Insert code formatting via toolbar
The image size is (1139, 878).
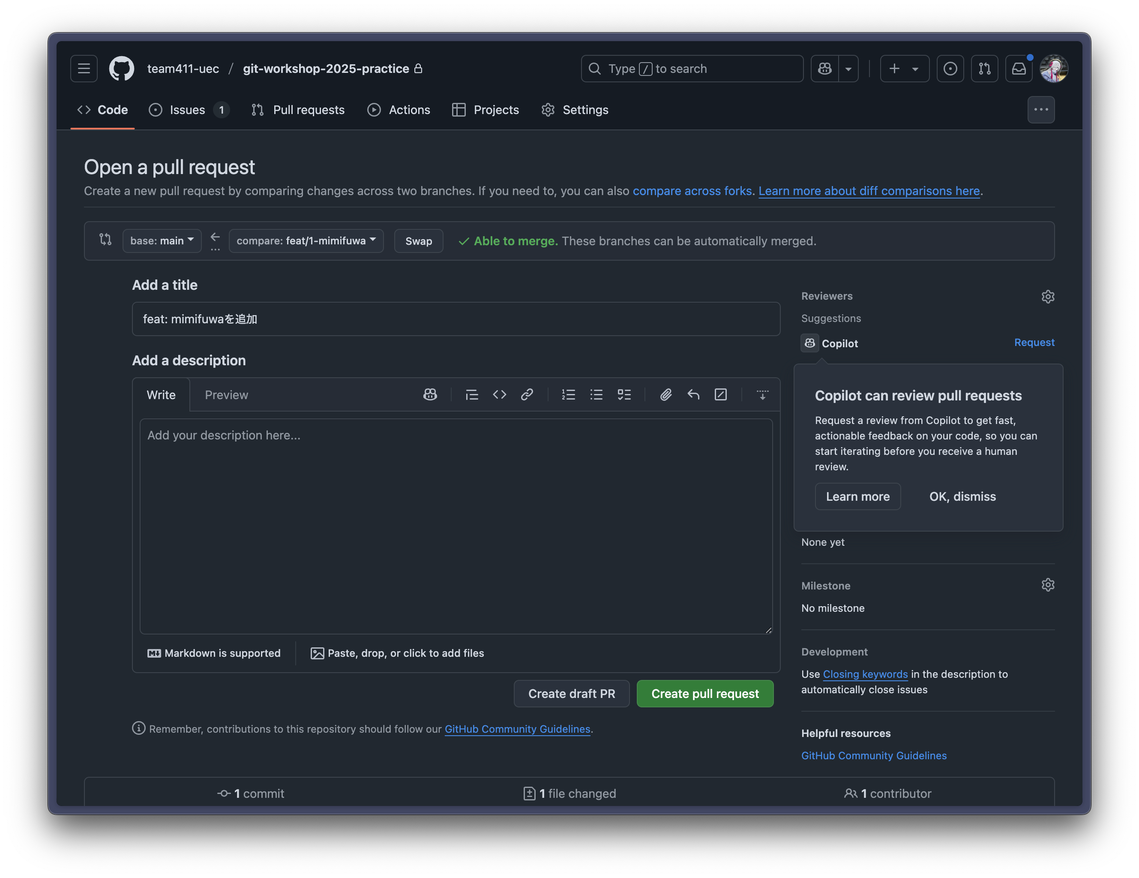[500, 394]
